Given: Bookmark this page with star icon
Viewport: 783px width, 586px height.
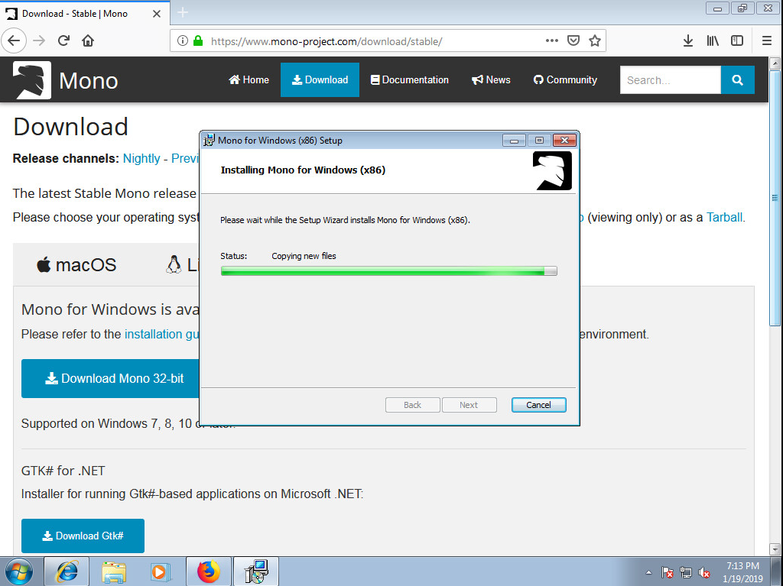Looking at the screenshot, I should tap(594, 40).
